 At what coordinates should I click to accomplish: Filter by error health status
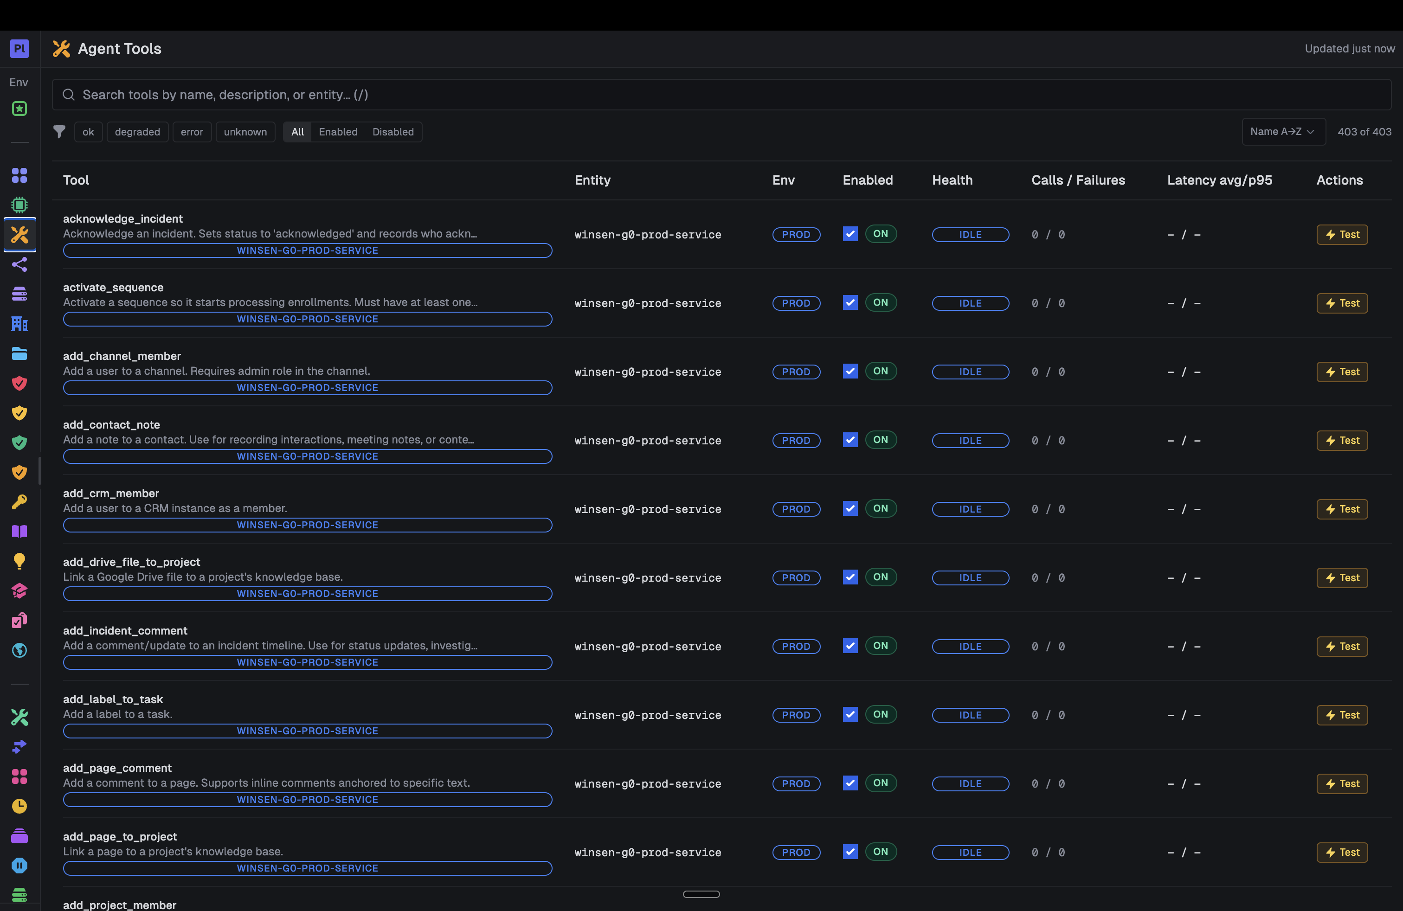(x=192, y=132)
